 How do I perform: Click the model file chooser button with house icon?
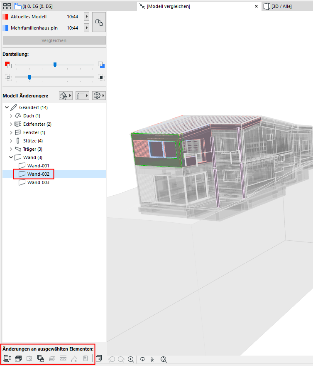[x=99, y=22]
